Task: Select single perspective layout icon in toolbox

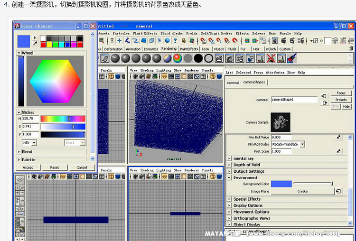Action: (x=20, y=180)
